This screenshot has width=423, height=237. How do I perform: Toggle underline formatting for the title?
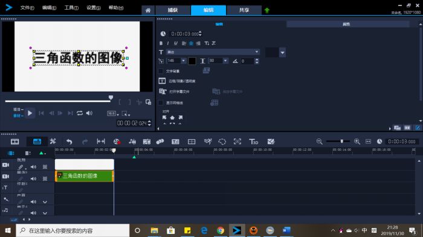click(x=176, y=43)
